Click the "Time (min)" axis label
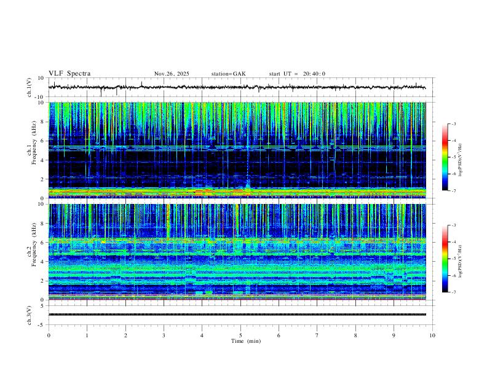 [246, 341]
